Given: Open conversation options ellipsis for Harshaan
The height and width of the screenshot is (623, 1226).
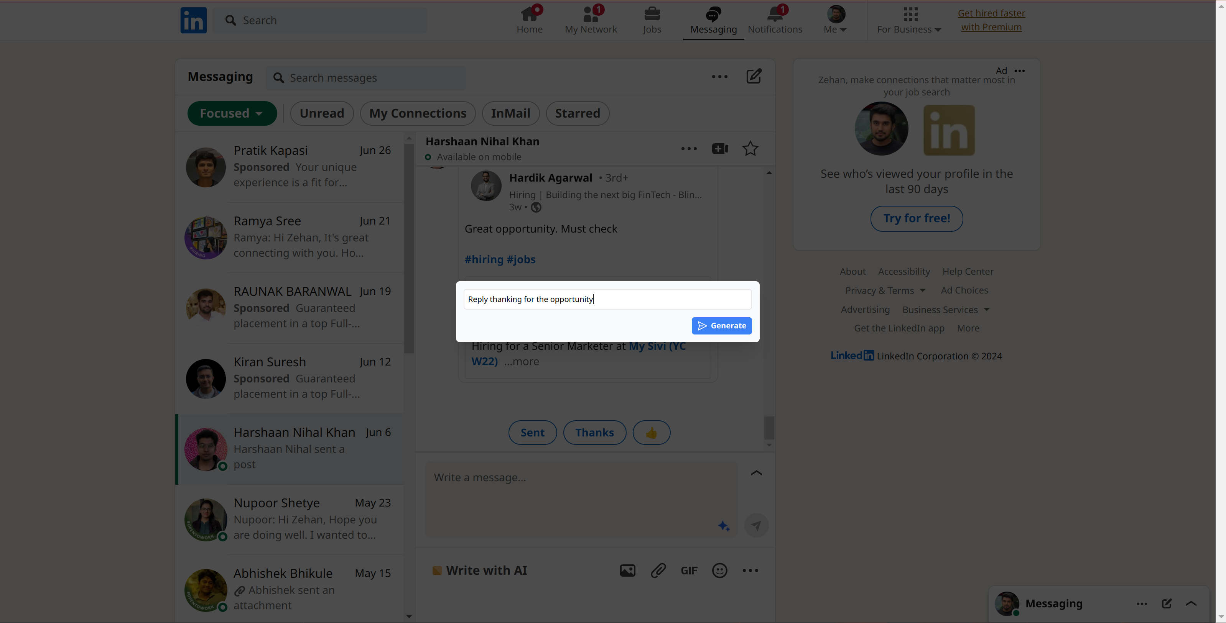Looking at the screenshot, I should [x=689, y=149].
